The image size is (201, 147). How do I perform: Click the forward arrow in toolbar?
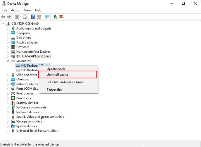(x=9, y=17)
